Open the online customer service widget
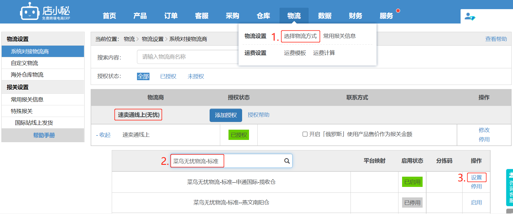The image size is (513, 214). 510,187
